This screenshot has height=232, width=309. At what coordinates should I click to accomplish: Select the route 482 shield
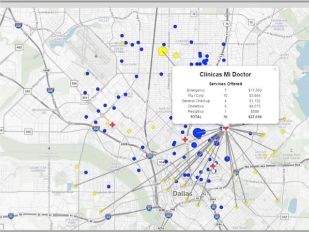pyautogui.click(x=19, y=47)
